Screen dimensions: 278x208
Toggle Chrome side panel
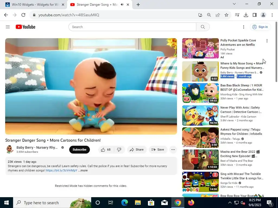click(x=255, y=15)
